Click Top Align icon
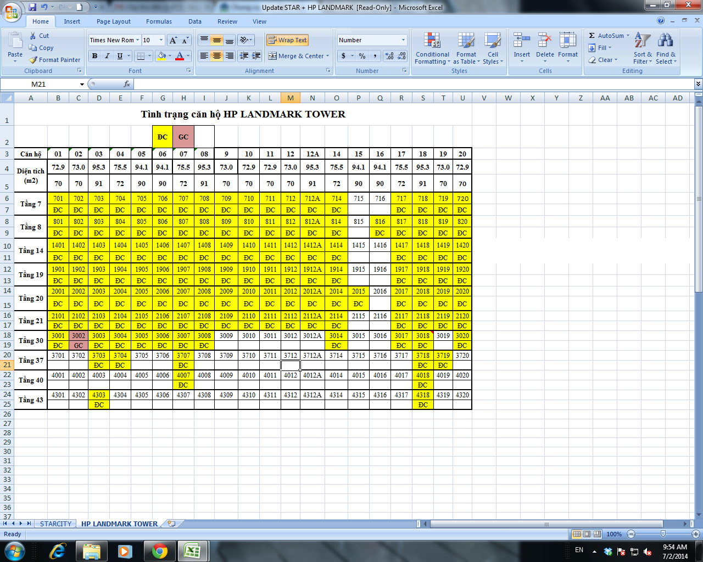Viewport: 703px width, 562px height. point(204,40)
